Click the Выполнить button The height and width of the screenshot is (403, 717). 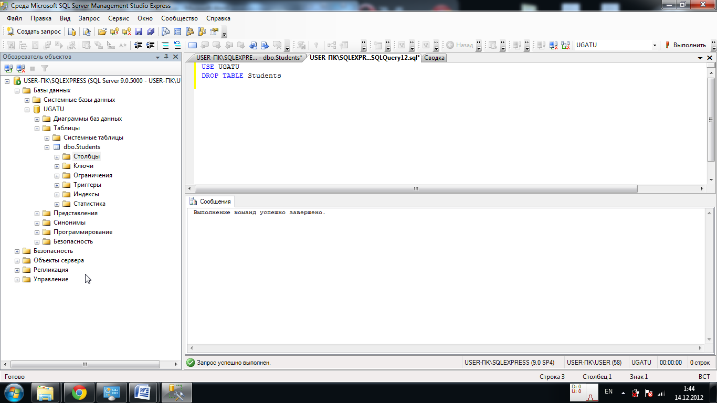[686, 45]
